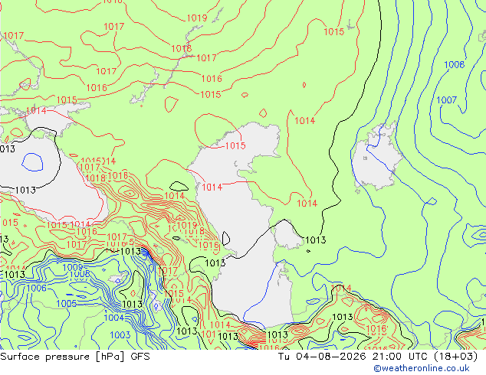Click the blue 1003 isobar label
The image size is (486, 375).
(x=120, y=334)
